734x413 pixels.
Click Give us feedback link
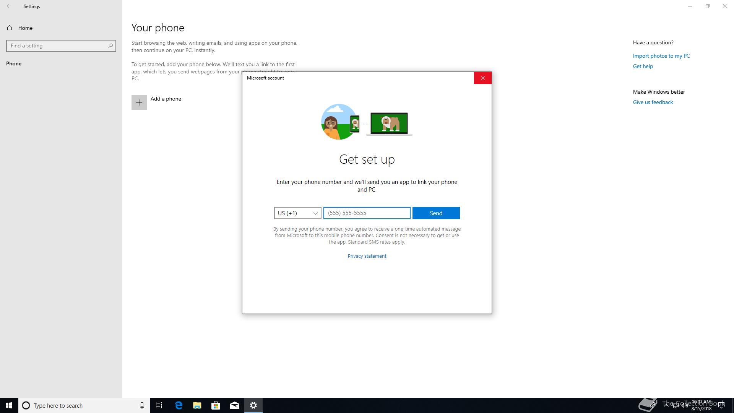653,102
